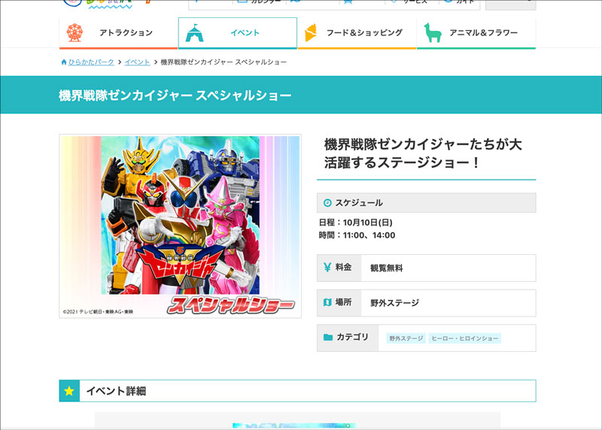
Task: Click the alpaca Animal & Flower icon
Action: (x=432, y=33)
